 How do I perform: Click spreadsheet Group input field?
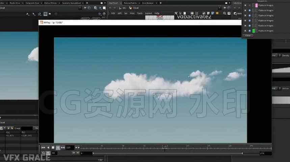(x=27, y=128)
